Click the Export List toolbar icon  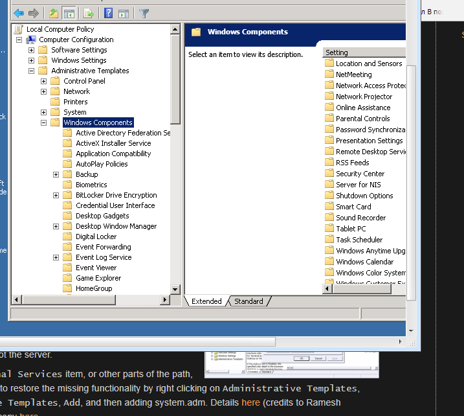point(89,14)
